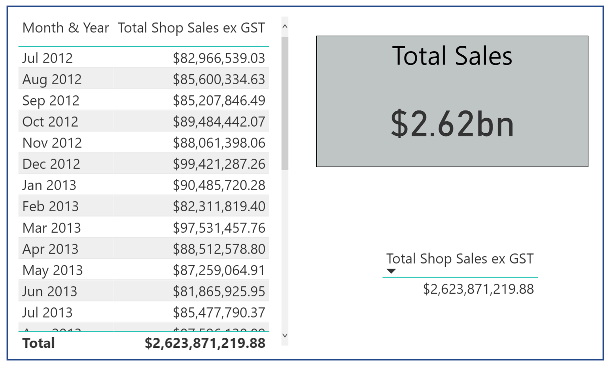Click the $99,421,287.26 sales value
Viewport: 611px width, 367px height.
[x=219, y=164]
